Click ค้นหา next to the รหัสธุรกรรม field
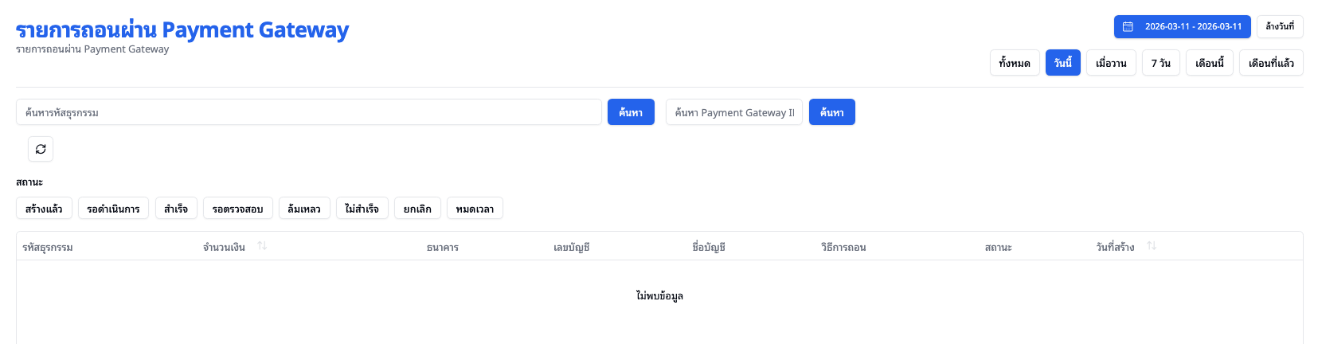 click(x=631, y=112)
